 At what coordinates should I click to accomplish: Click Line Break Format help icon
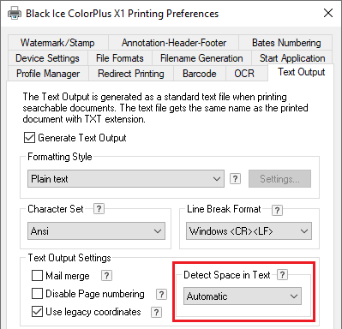[277, 210]
